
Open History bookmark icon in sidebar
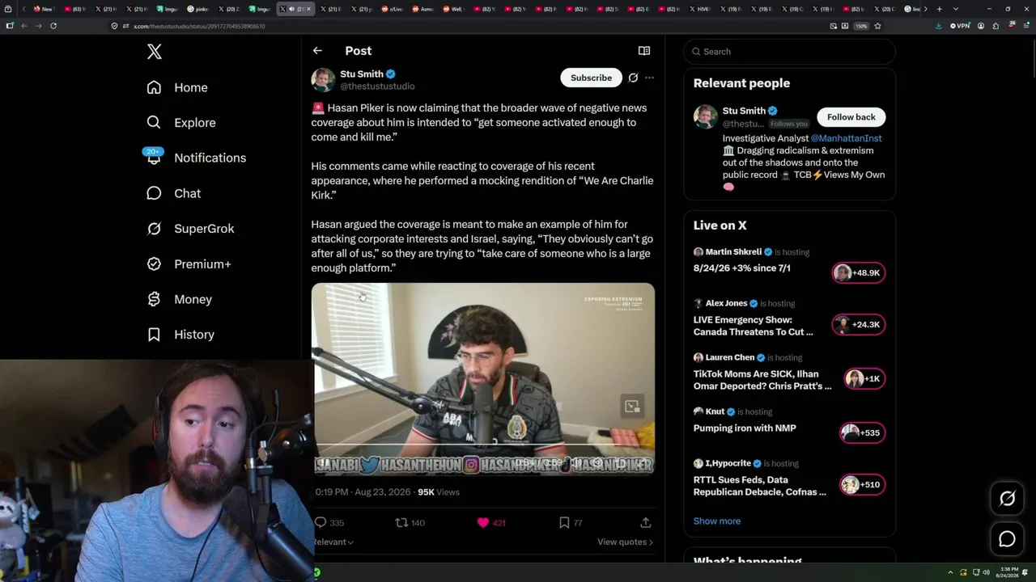tap(154, 335)
